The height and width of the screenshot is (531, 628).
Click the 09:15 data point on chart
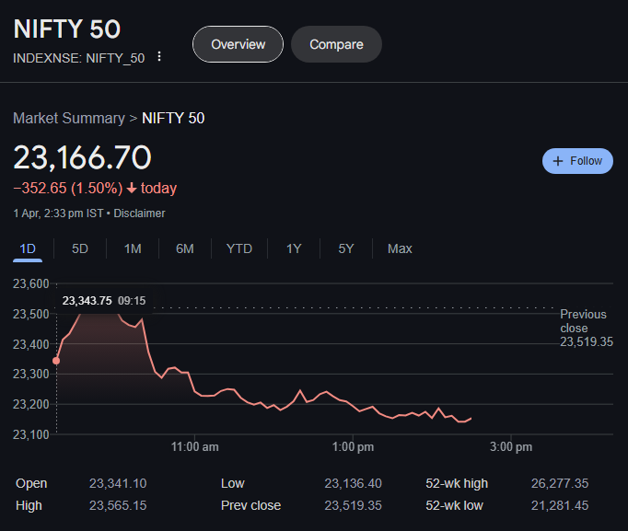[56, 361]
